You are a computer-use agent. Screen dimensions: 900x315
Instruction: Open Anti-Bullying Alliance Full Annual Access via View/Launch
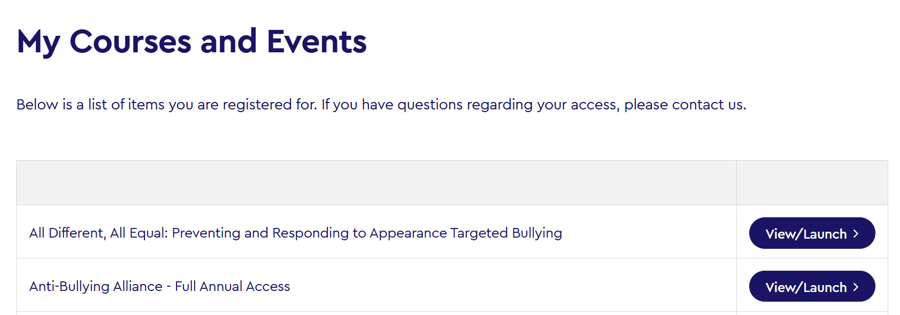(x=811, y=287)
